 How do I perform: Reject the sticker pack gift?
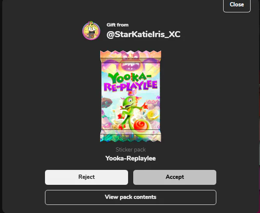point(87,177)
